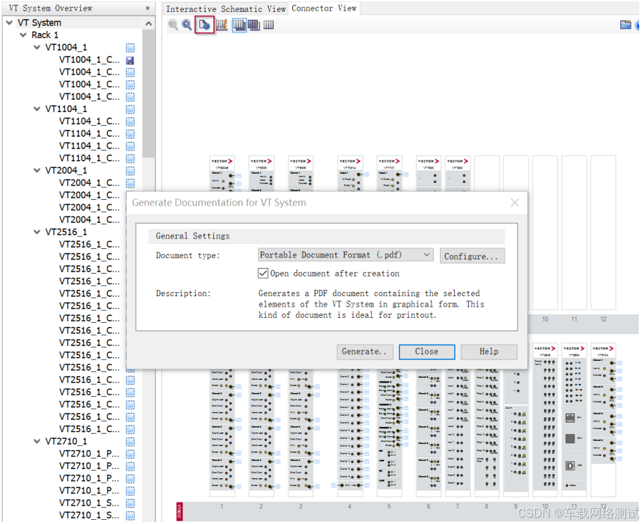Open the VT System Overview panel dropdown arrow

pos(147,8)
